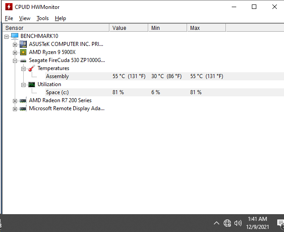Click Assembly maximum value in Max column
The image size is (284, 232).
pos(207,76)
